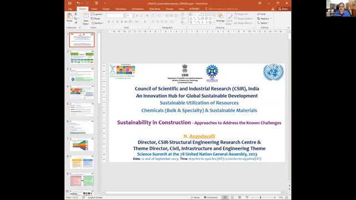The height and width of the screenshot is (200, 356).
Task: Toggle Italic formatting
Action: [x=113, y=22]
